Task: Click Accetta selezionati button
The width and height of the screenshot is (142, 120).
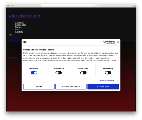Action: click(71, 87)
